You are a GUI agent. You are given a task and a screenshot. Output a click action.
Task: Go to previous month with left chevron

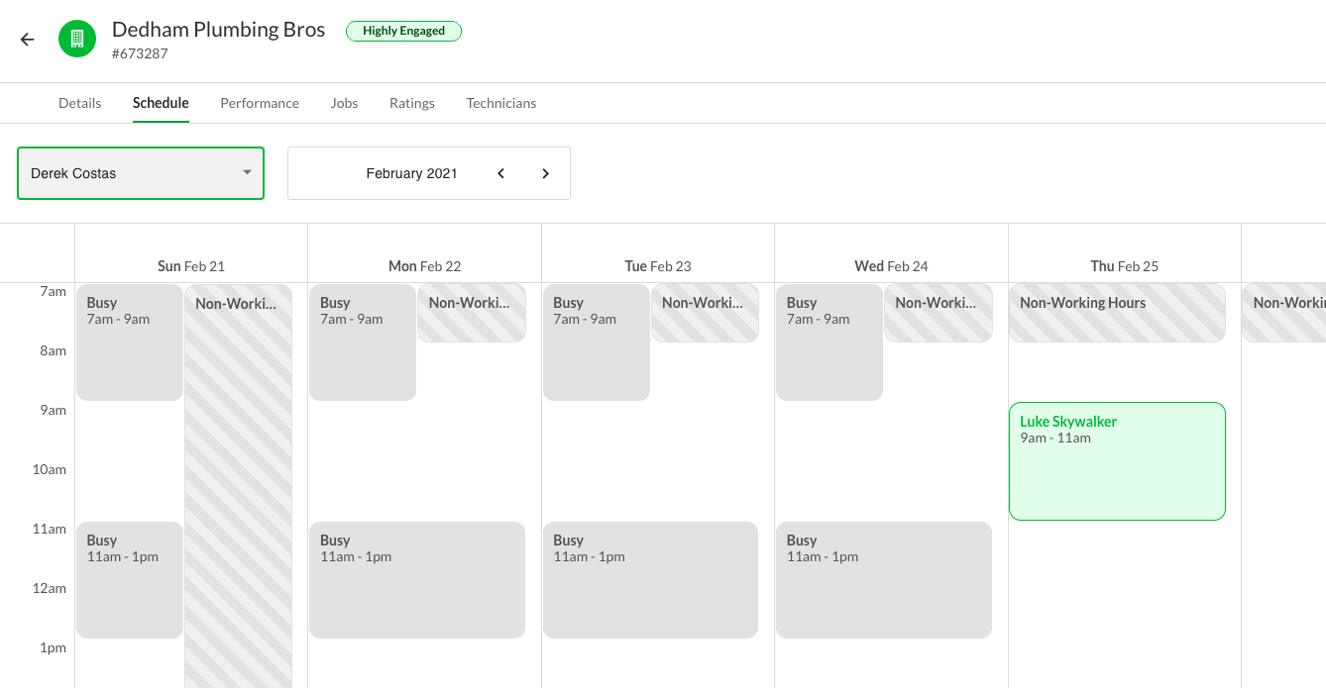pos(500,172)
